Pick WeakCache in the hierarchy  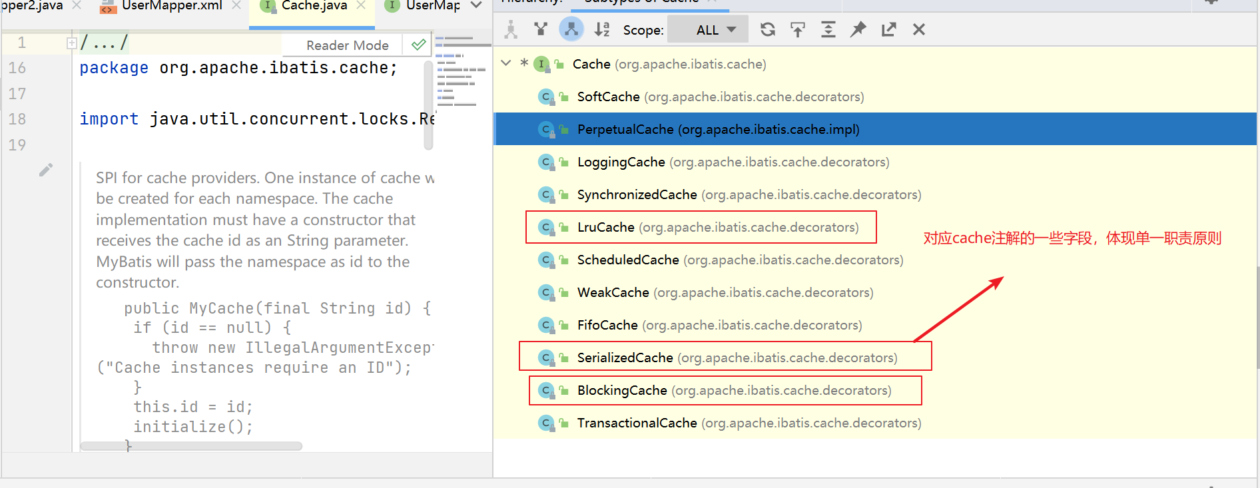(x=874, y=292)
